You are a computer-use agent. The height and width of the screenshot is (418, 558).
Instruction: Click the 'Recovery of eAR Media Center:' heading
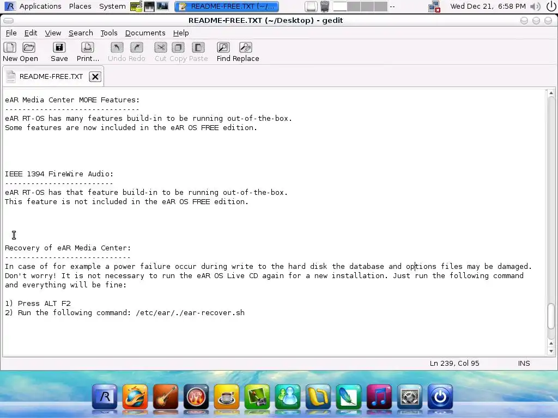68,248
